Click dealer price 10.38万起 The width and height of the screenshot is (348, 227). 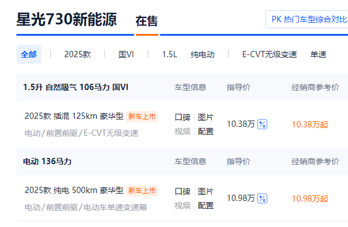(x=310, y=124)
